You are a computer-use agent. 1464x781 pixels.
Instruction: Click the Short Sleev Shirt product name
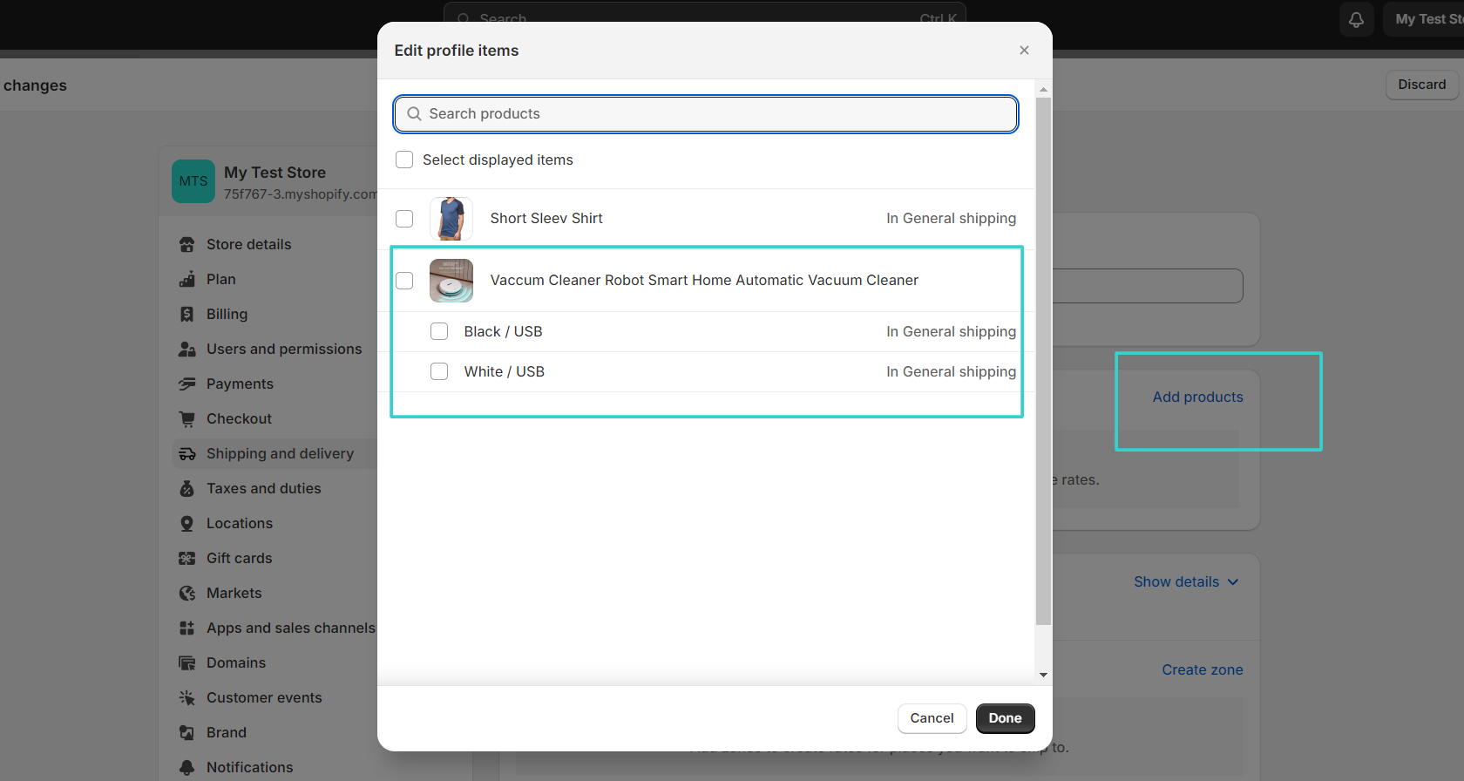pyautogui.click(x=546, y=219)
